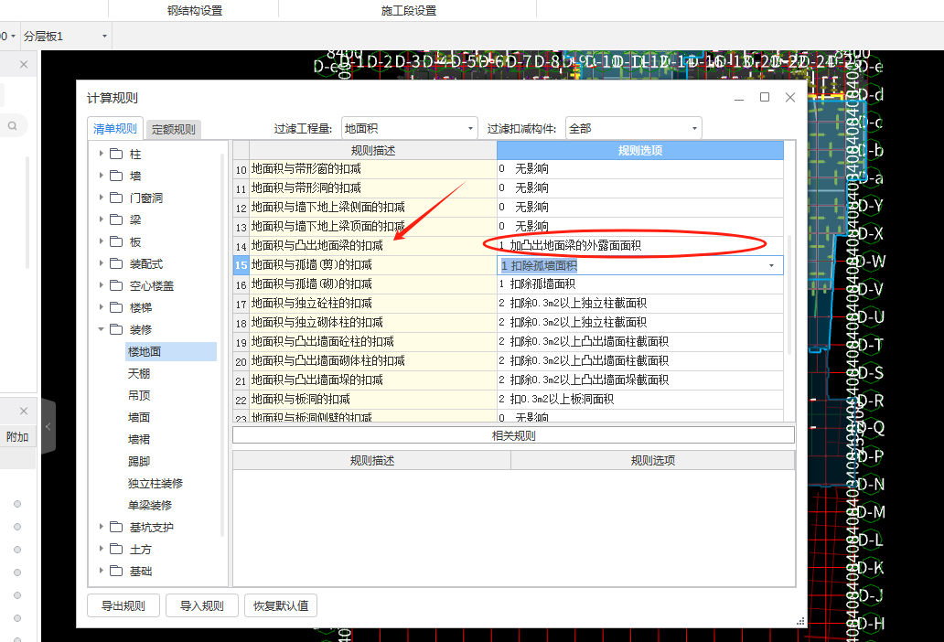Open the 过滤扣减构件 dropdown showing 全部
This screenshot has height=642, width=944.
coord(633,128)
